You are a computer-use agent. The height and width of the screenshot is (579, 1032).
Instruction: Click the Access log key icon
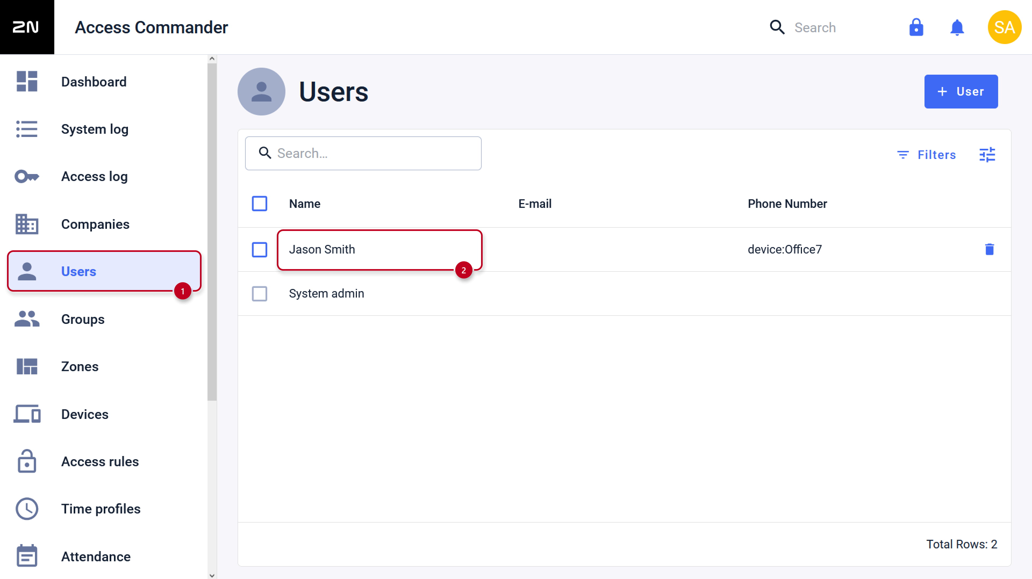tap(27, 176)
